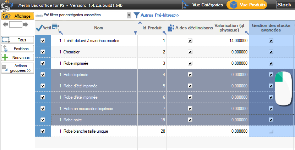Toggle declinaisons checkbox for T-shirt délavé row
The image size is (295, 150).
pos(190,41)
